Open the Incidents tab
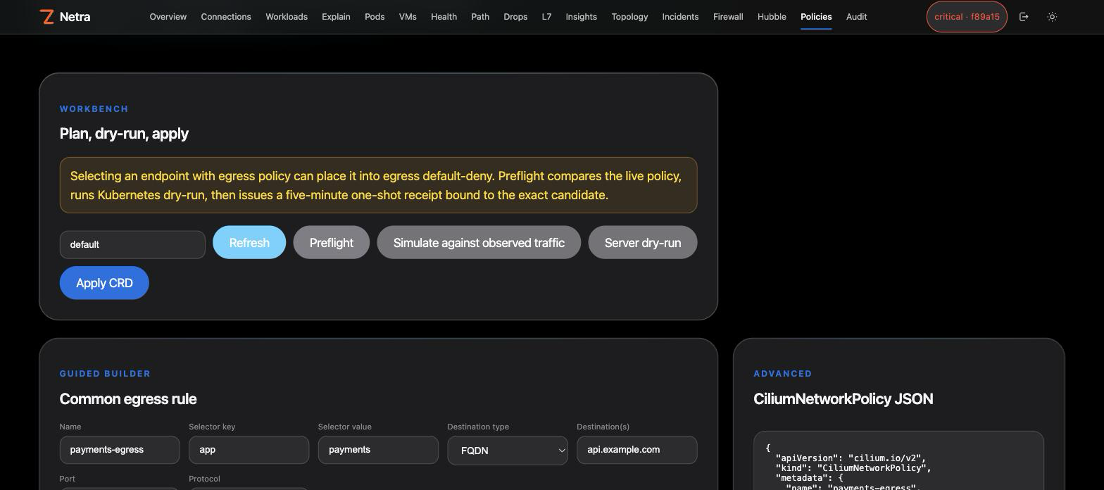The height and width of the screenshot is (490, 1104). (680, 17)
